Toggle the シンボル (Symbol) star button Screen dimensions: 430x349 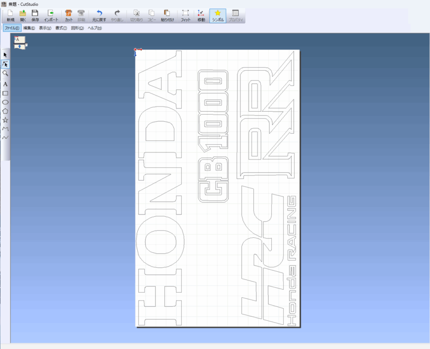pos(218,16)
